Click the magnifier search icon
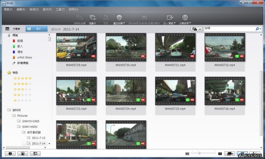The height and width of the screenshot is (159, 265). (x=257, y=29)
